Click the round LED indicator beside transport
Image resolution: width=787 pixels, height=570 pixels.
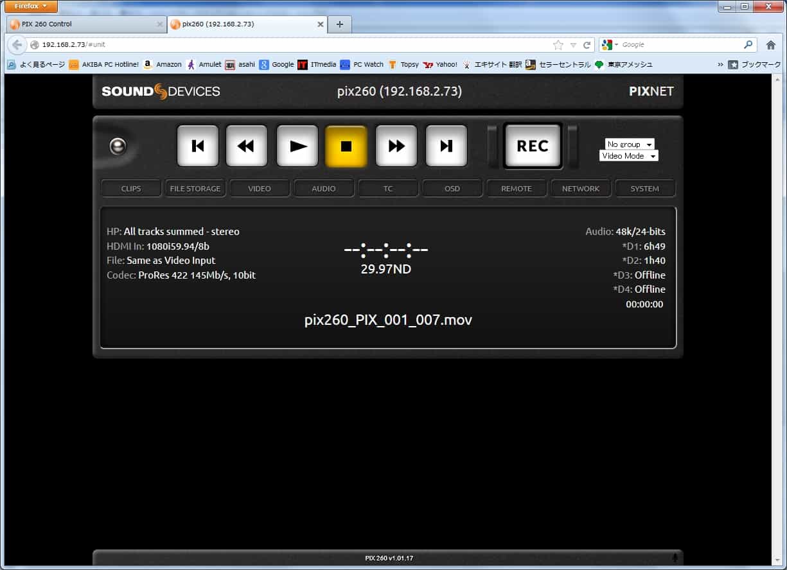pyautogui.click(x=118, y=147)
